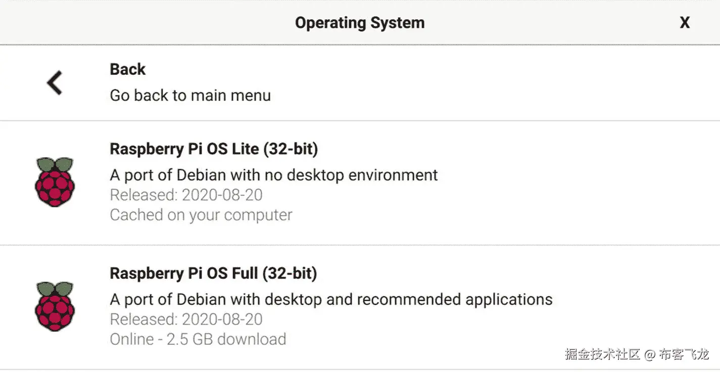720x372 pixels.
Task: Click the bold "Back" label
Action: (x=128, y=69)
